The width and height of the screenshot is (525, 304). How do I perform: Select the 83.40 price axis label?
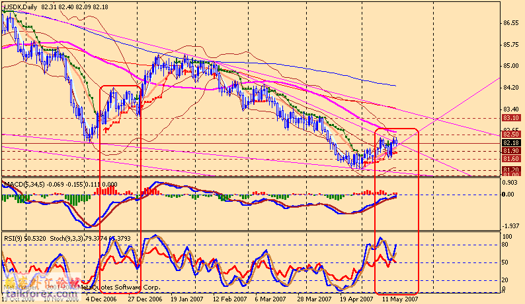510,109
